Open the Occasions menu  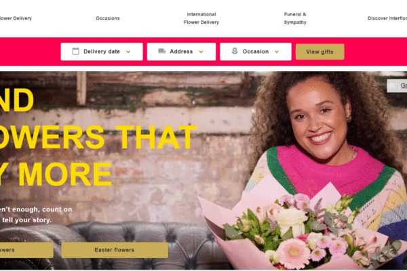(108, 18)
